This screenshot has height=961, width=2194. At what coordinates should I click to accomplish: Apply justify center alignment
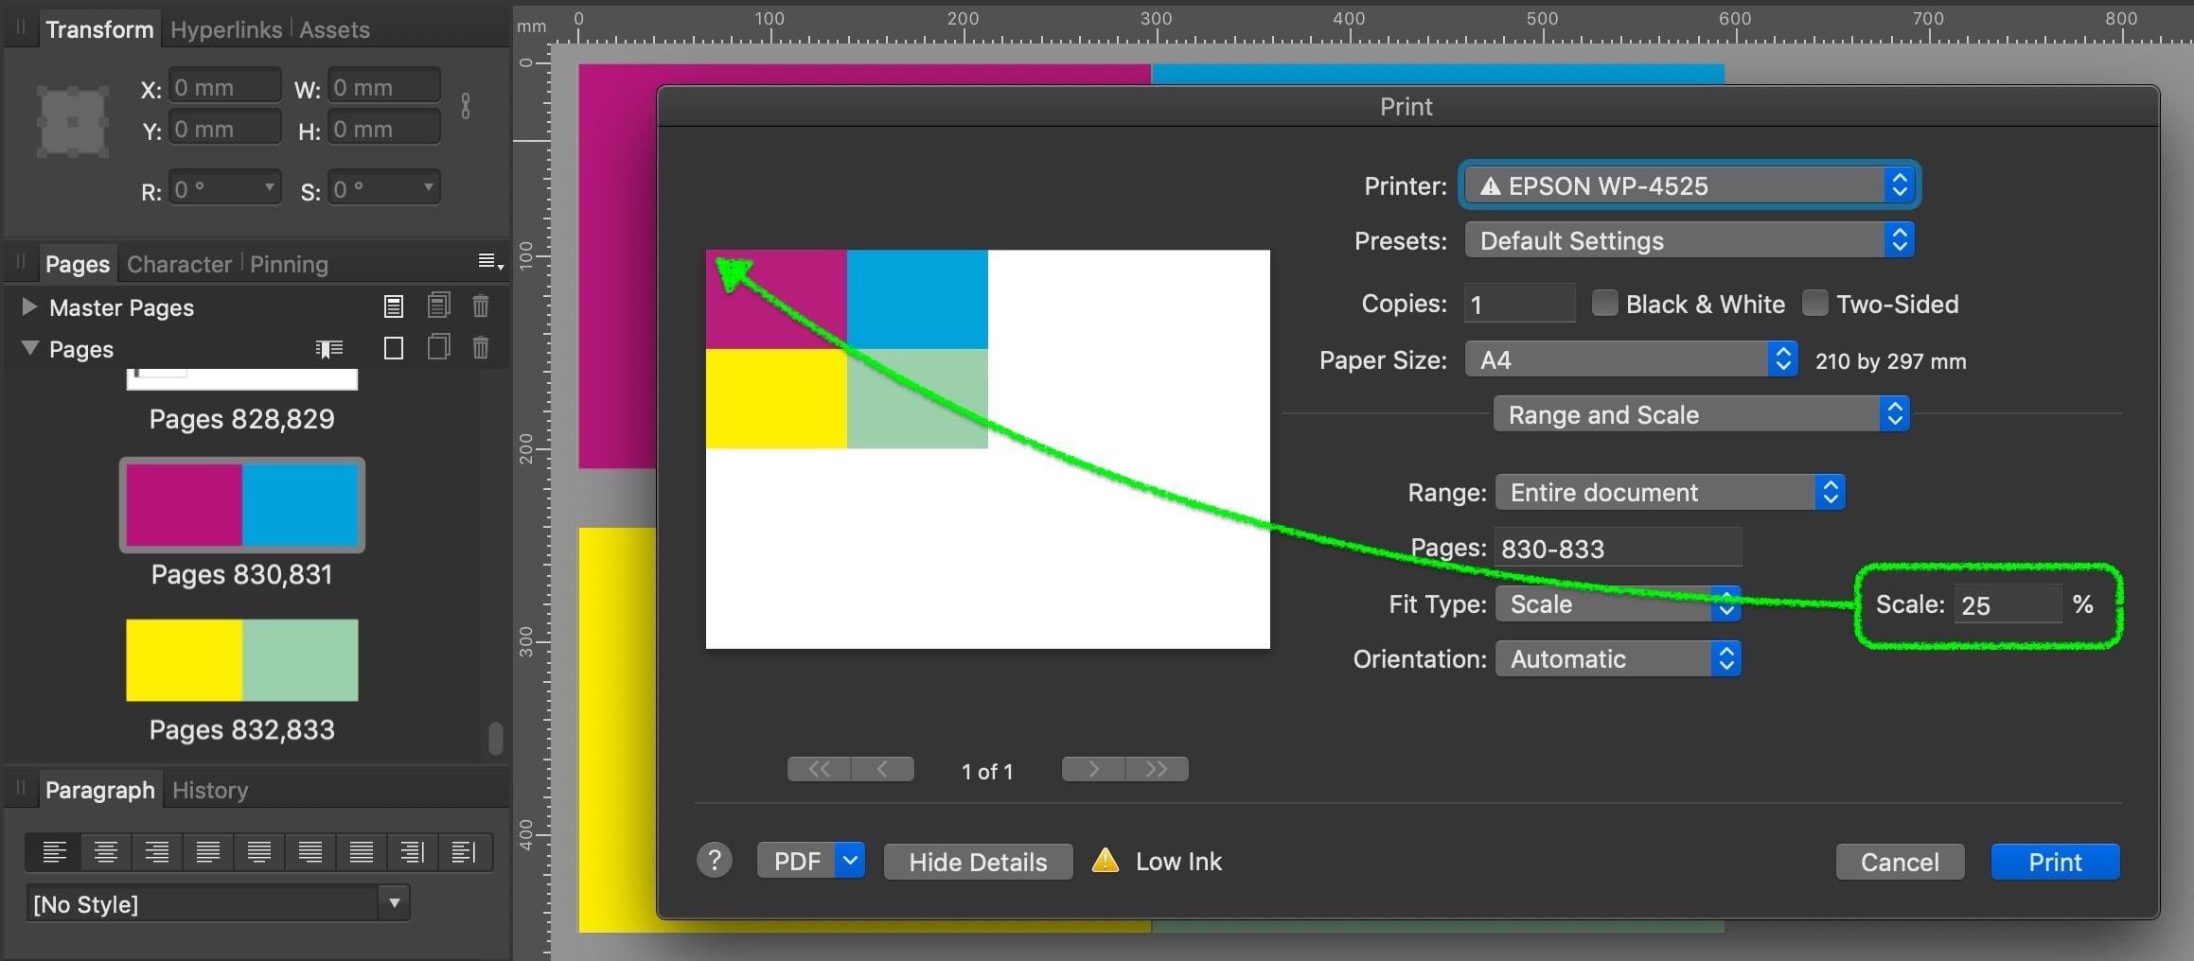tap(259, 852)
